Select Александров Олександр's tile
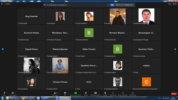The width and height of the screenshot is (178, 100). [146, 33]
